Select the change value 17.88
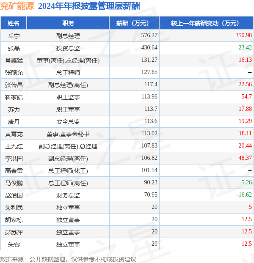 [x=245, y=109]
